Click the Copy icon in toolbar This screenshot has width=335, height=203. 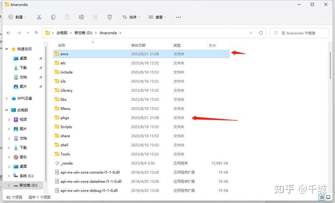(x=53, y=17)
